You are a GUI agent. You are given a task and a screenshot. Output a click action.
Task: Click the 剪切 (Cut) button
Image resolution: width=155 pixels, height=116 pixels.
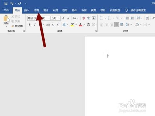[15, 16]
